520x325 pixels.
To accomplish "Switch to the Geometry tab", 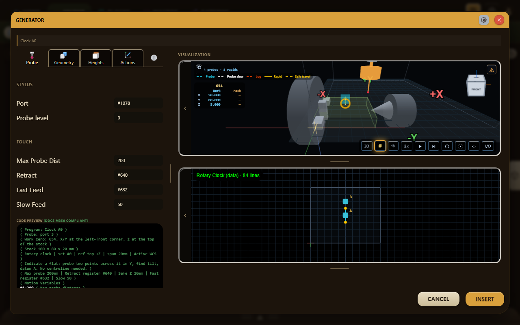I will click(64, 58).
